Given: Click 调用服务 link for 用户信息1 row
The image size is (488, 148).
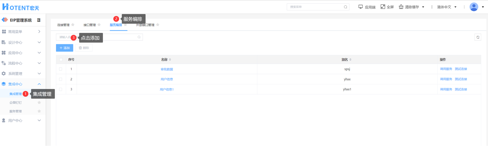Looking at the screenshot, I should click(446, 89).
